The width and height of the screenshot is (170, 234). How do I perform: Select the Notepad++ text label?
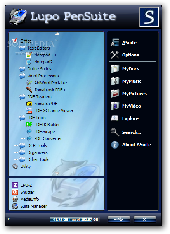pyautogui.click(x=45, y=55)
